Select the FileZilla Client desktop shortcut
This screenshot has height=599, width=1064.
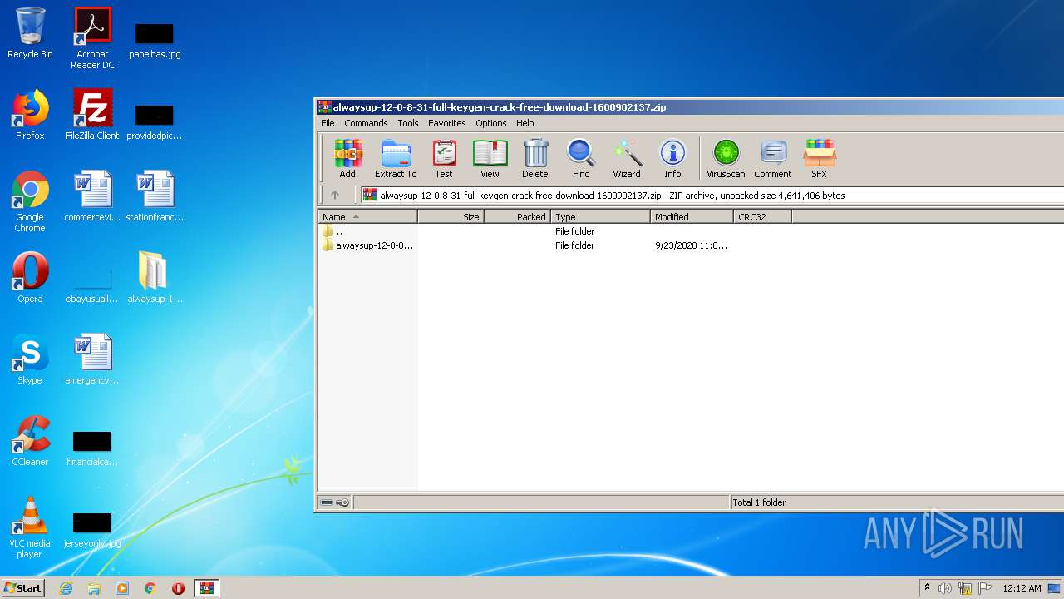coord(92,115)
